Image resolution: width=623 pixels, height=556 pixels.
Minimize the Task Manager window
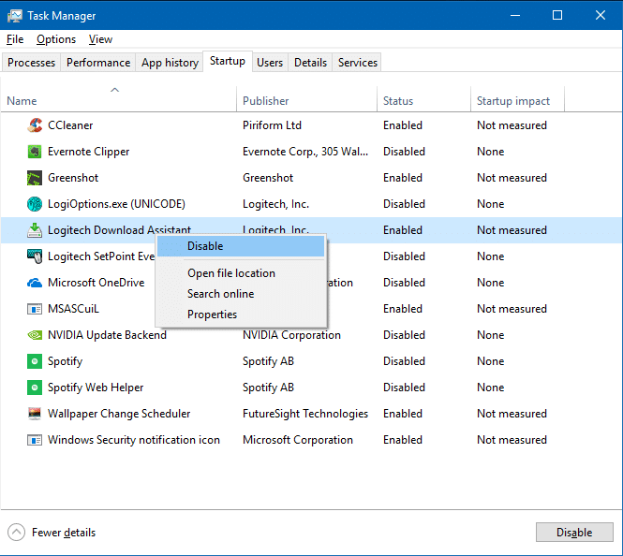point(515,16)
